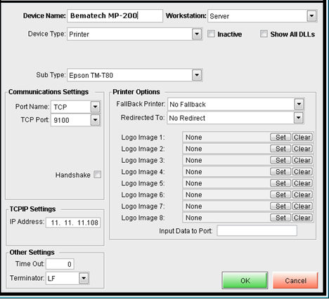
Task: Click the Time Out field
Action: click(x=60, y=264)
